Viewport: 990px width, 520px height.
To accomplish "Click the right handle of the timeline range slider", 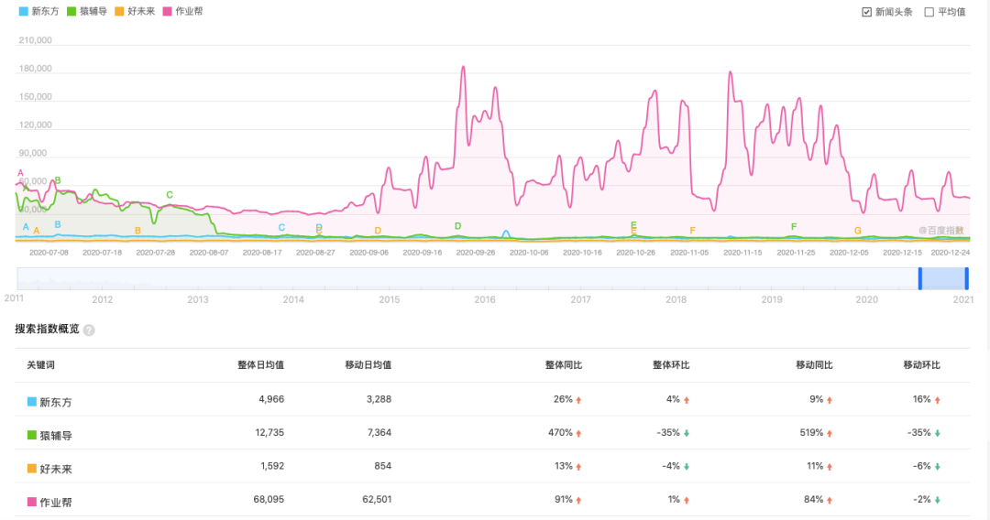I will 967,278.
